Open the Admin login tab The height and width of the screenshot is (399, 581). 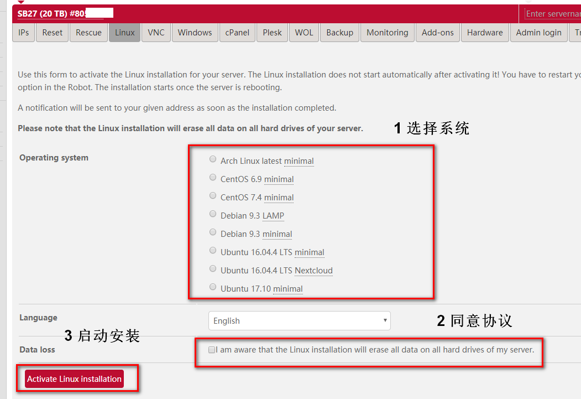[x=538, y=33]
